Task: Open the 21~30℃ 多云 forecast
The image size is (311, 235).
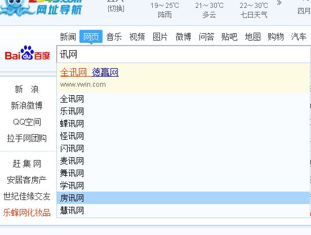Action: tap(209, 10)
